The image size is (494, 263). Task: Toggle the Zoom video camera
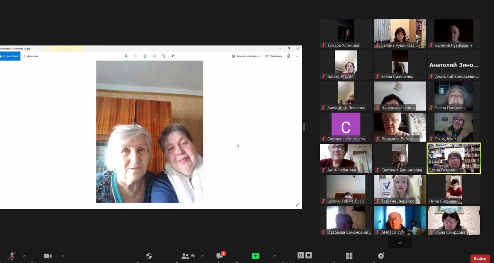[47, 256]
